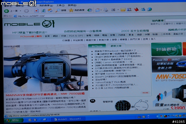The height and width of the screenshot is (124, 186).
Task: Click the yellow Discuss note toolbar icon
Action: tap(123, 10)
